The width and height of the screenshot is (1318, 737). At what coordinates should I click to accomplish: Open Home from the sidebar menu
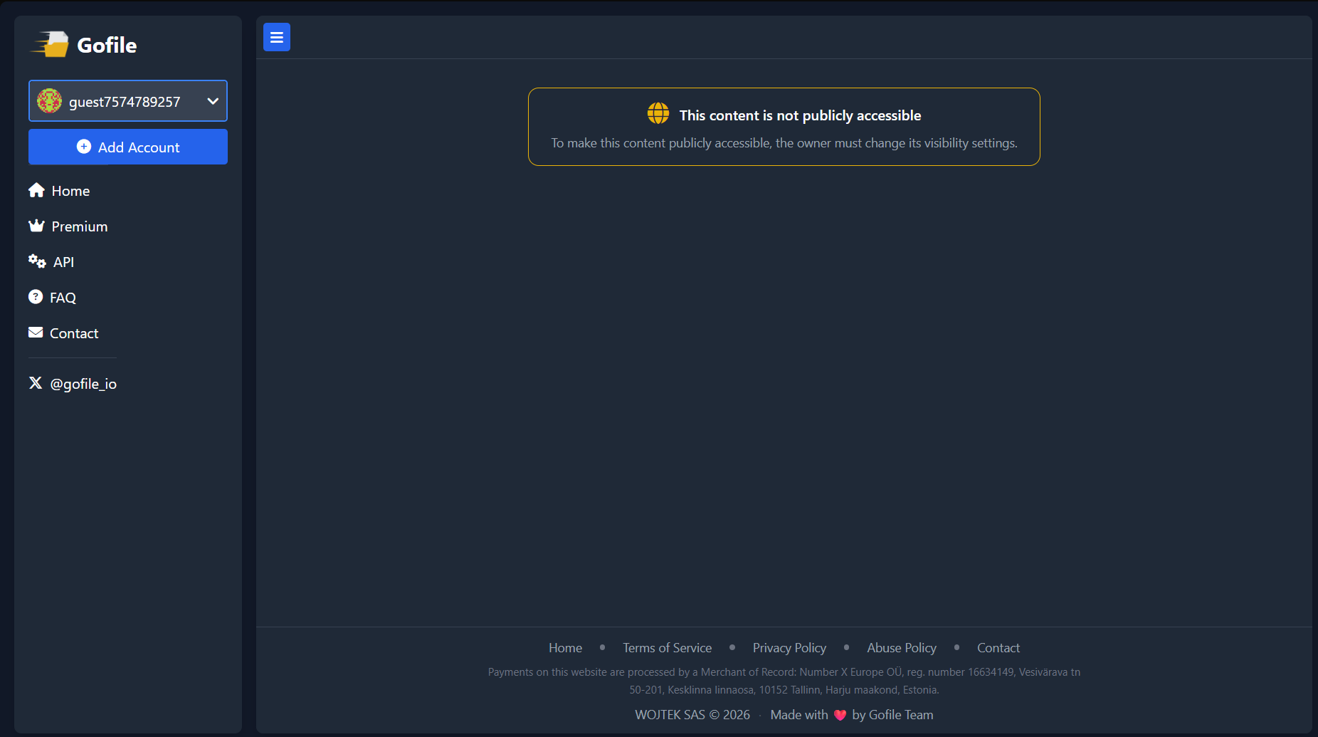click(70, 191)
